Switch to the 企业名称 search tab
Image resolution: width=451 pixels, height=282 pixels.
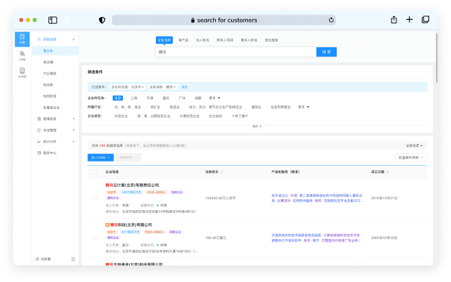pyautogui.click(x=164, y=40)
